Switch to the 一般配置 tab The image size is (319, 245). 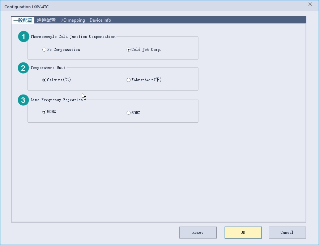pos(23,20)
